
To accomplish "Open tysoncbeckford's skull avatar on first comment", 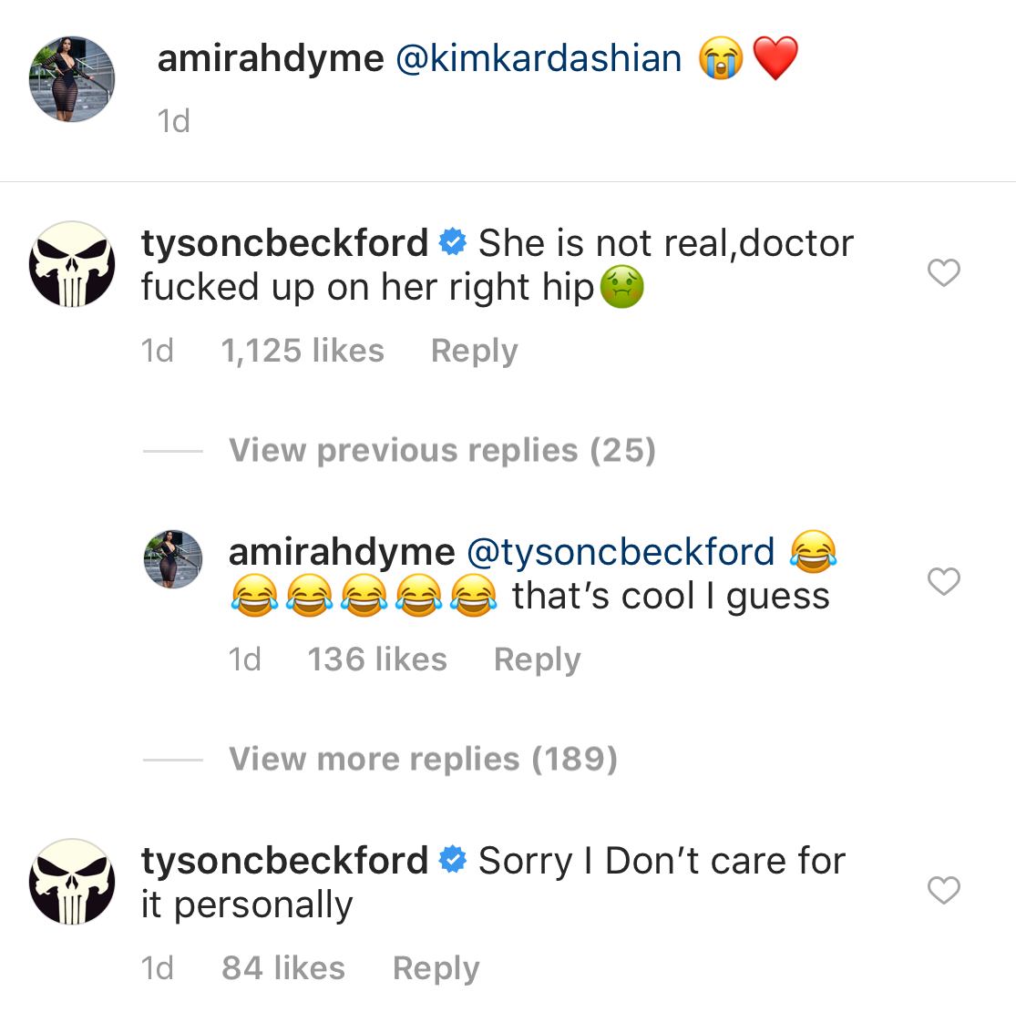I will pos(73,264).
